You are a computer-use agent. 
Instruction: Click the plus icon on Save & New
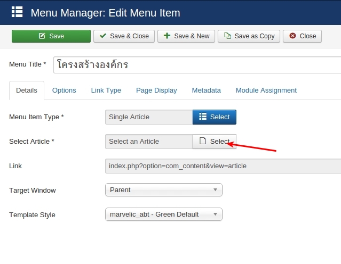[167, 36]
